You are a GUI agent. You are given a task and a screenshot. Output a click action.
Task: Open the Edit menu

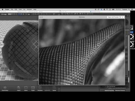click(x=16, y=10)
